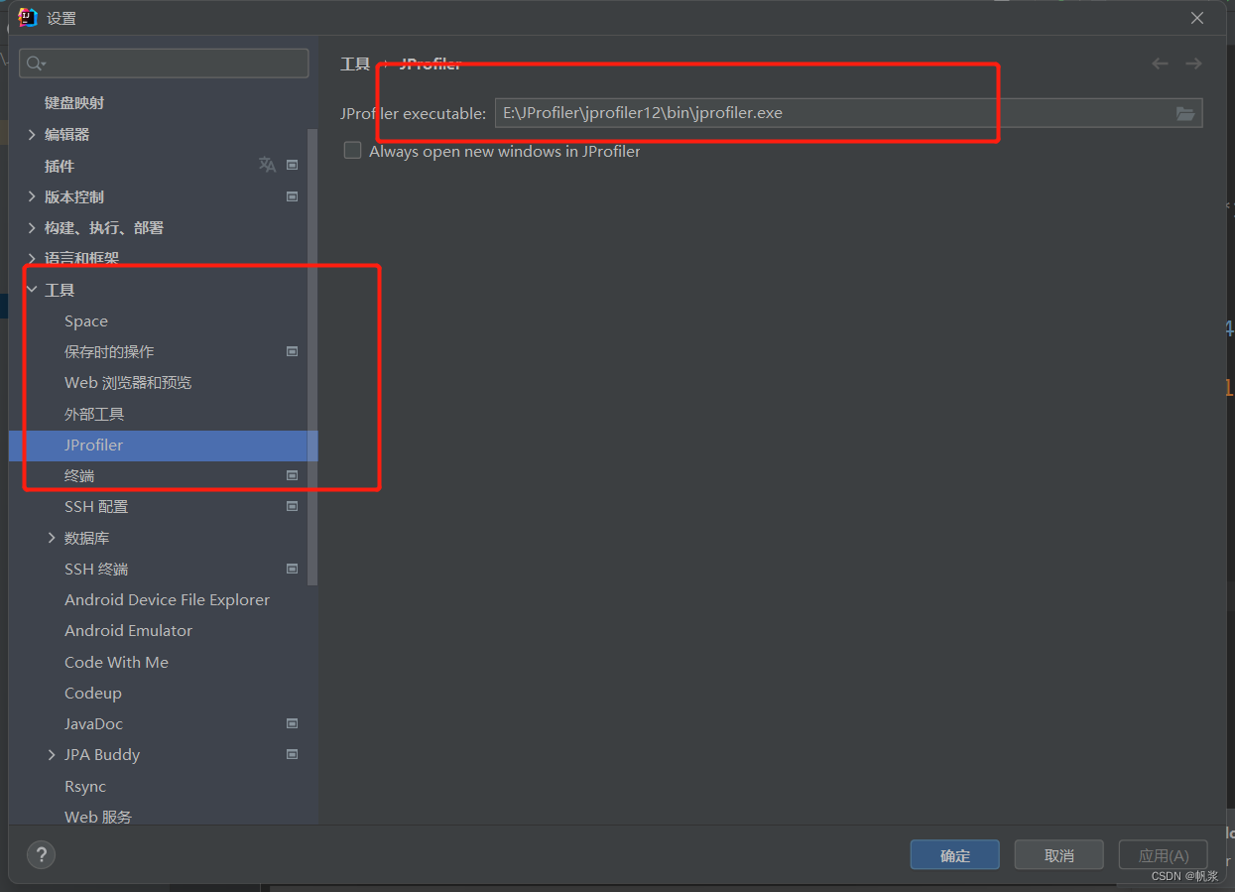Open the 键盘映射 settings page
Viewport: 1235px width, 892px height.
click(x=74, y=103)
